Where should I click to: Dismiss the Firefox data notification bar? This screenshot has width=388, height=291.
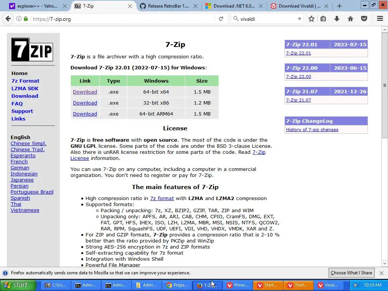coord(382,273)
